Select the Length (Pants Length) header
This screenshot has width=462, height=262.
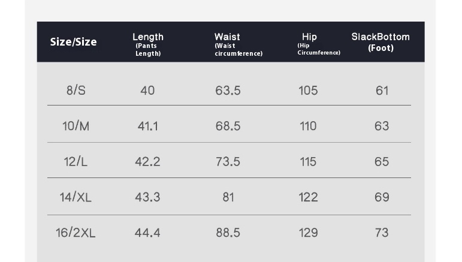pyautogui.click(x=148, y=44)
